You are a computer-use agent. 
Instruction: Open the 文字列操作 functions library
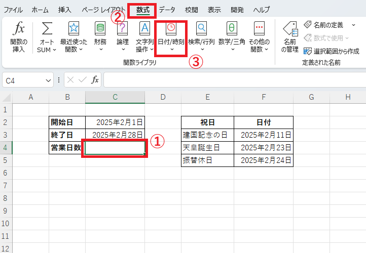click(144, 37)
